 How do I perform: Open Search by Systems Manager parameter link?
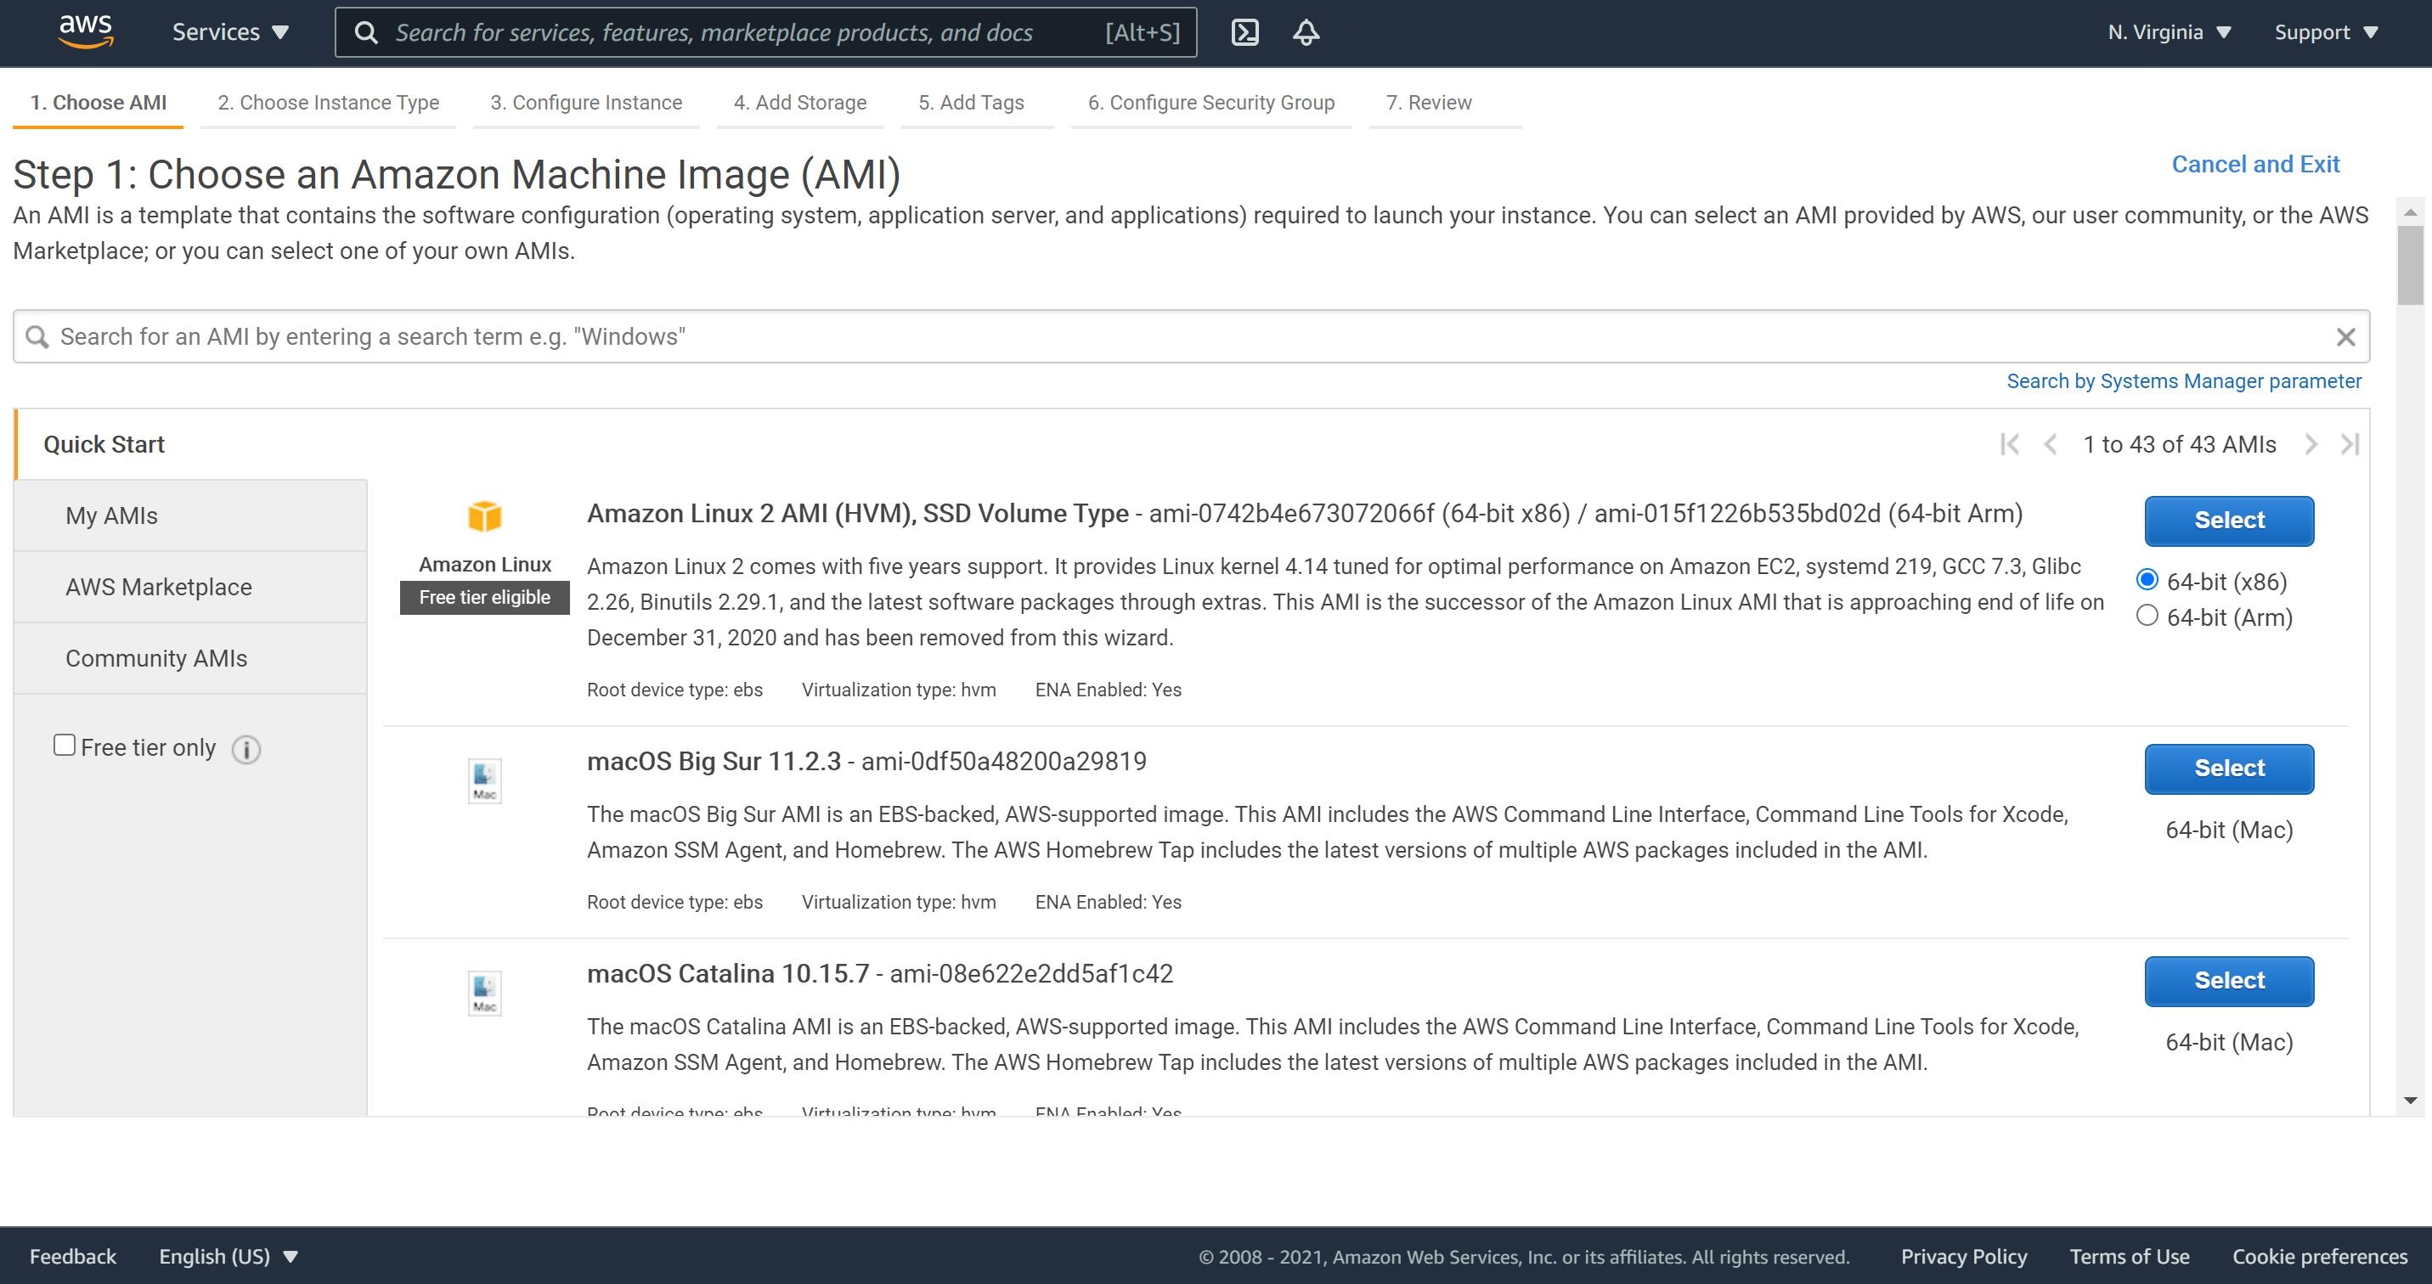(2184, 380)
